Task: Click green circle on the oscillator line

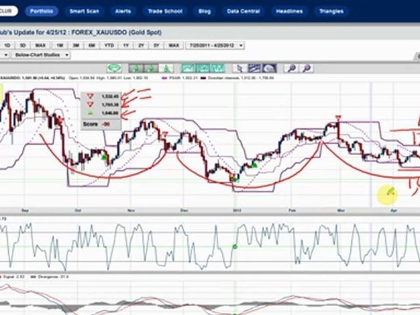Action: (235, 247)
